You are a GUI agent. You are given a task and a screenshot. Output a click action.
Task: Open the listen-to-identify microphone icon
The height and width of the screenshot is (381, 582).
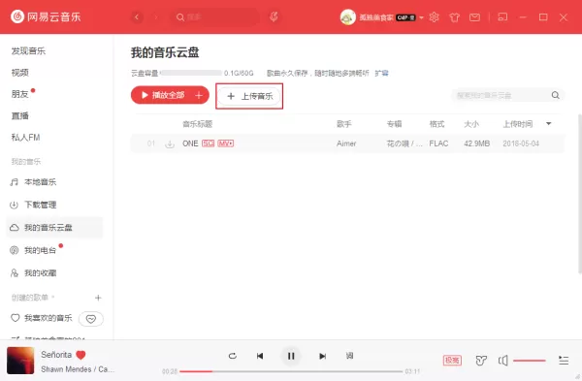(274, 16)
